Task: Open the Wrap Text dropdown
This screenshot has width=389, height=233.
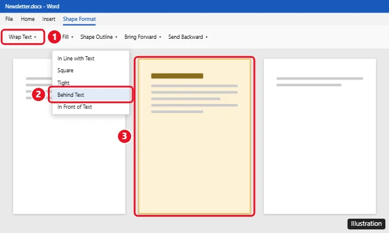Action: (x=23, y=37)
